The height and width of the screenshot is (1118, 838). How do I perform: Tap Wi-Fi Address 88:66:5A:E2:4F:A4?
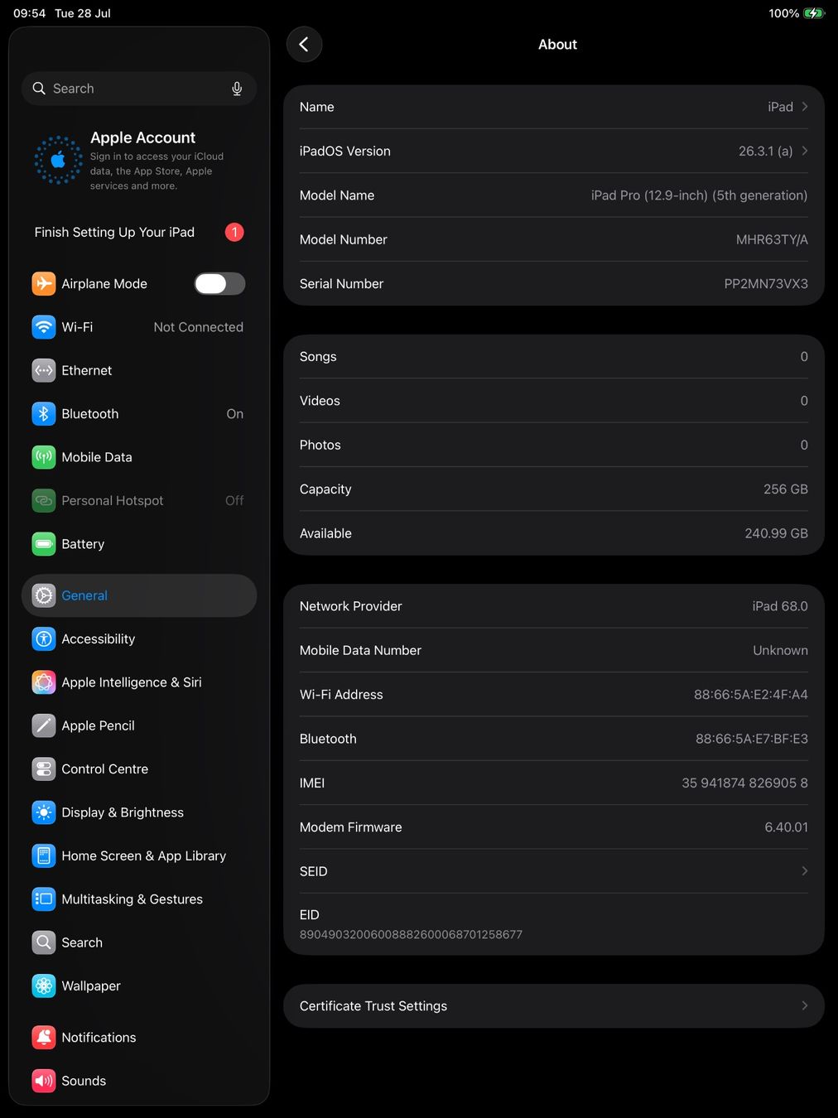pos(751,695)
